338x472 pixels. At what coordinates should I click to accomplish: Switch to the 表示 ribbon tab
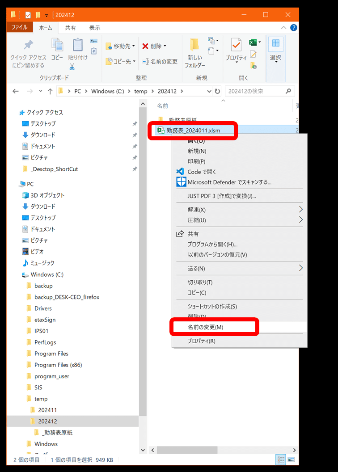(94, 28)
